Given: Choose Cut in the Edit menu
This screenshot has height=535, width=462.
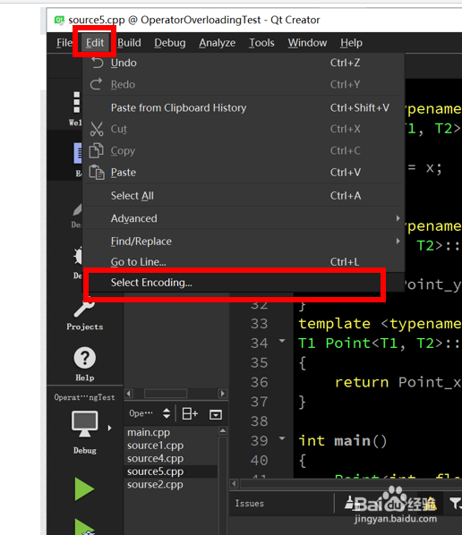Looking at the screenshot, I should click(244, 129).
